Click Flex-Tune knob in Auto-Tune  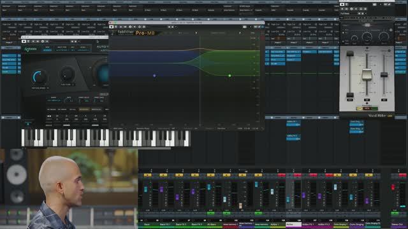67,74
